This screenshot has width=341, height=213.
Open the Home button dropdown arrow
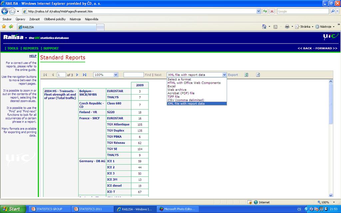pos(269,27)
